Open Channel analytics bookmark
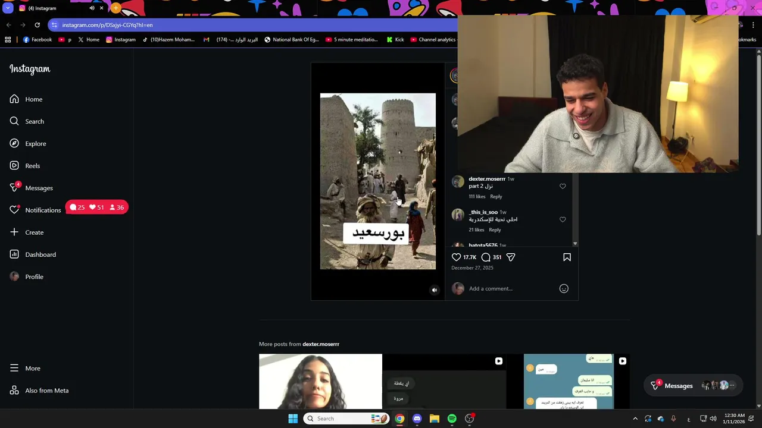762x428 pixels. click(433, 40)
